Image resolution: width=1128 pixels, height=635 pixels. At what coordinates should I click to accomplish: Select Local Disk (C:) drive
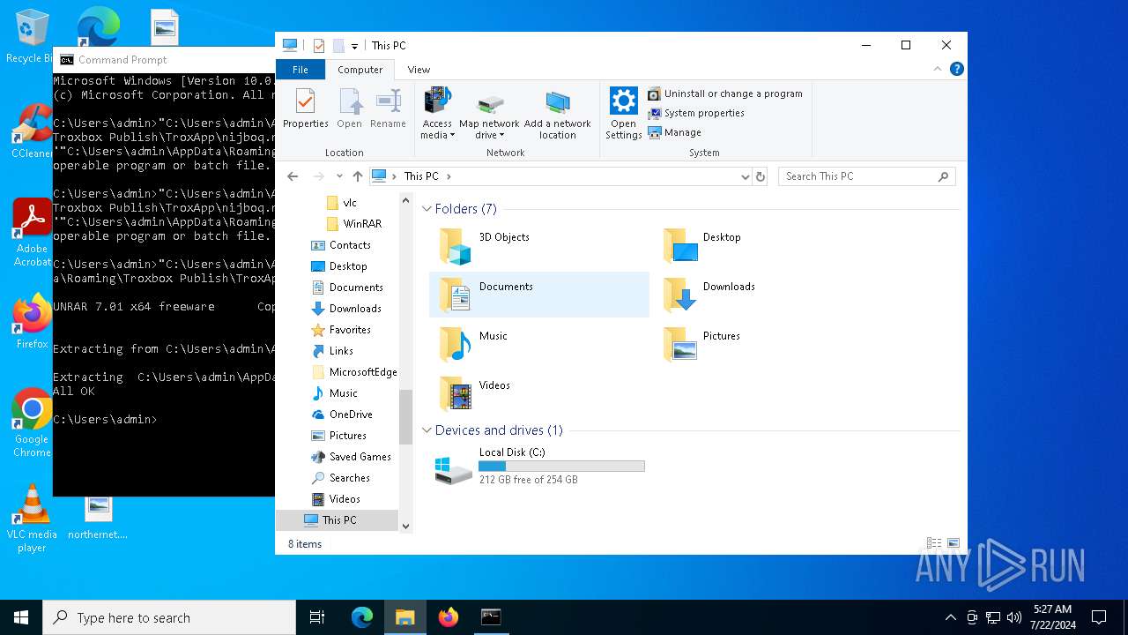click(x=538, y=466)
